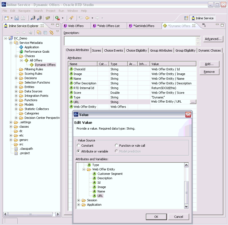Close the Inline Service Explorer view
The width and height of the screenshot is (228, 225).
[x=42, y=26]
